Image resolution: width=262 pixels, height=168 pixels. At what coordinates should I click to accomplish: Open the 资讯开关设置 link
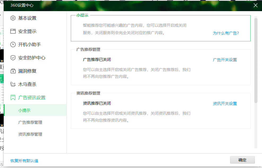click(x=225, y=104)
